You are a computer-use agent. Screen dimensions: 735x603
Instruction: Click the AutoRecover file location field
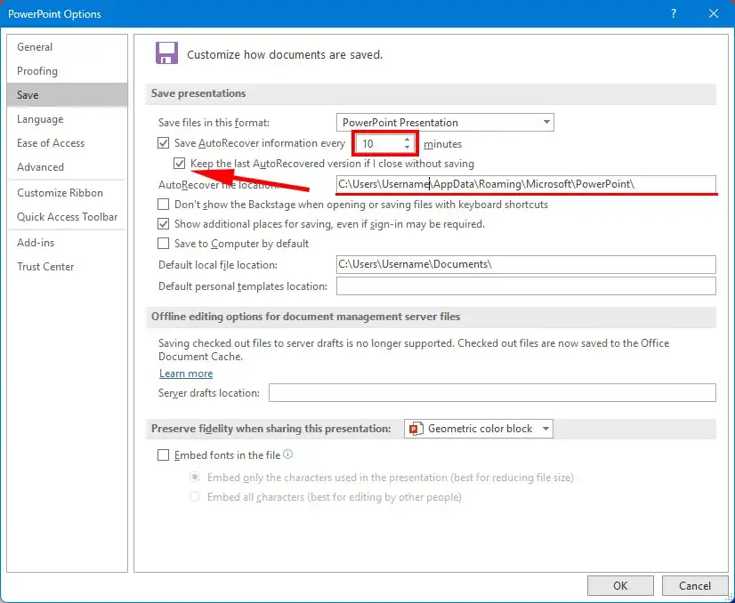(526, 184)
